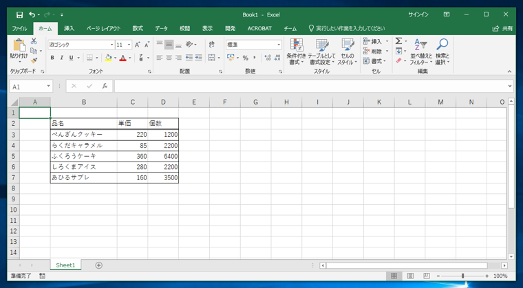Open 並べ替えとフィルター sort and filter
Viewport: 523px width, 288px height.
pyautogui.click(x=421, y=52)
